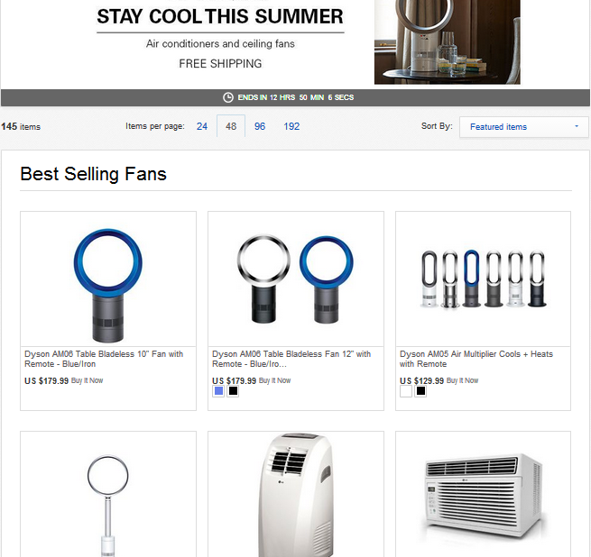Open the Dyson pedestal fan thumbnail
The image size is (591, 557).
[108, 505]
